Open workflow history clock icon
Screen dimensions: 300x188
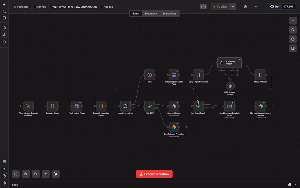245,7
